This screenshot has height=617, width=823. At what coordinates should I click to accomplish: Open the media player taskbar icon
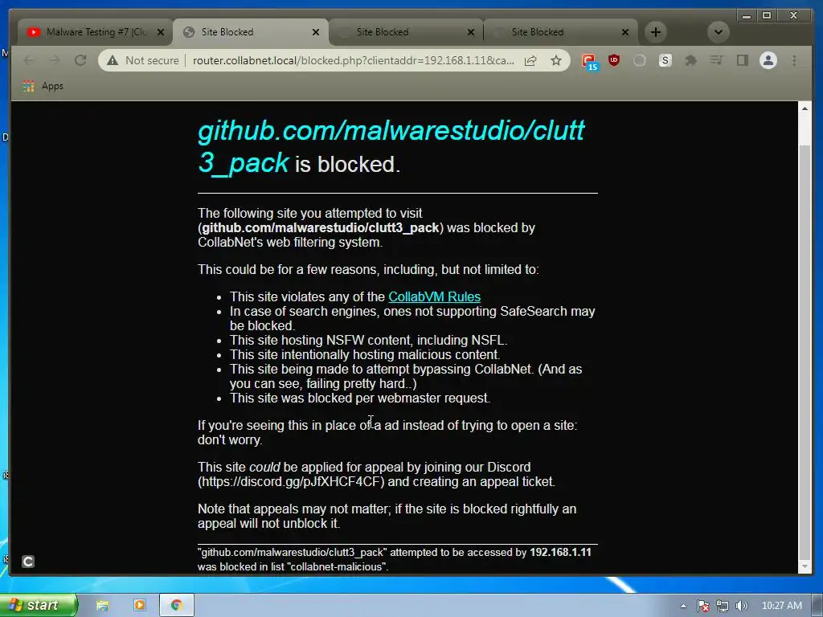click(x=139, y=606)
